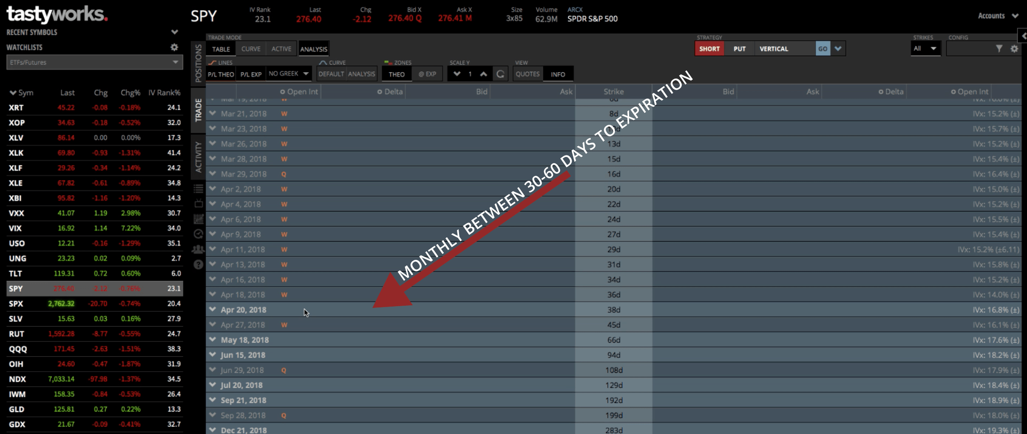Increase Scale Y with up chevron
Screen dimensions: 1027x434
(x=483, y=74)
